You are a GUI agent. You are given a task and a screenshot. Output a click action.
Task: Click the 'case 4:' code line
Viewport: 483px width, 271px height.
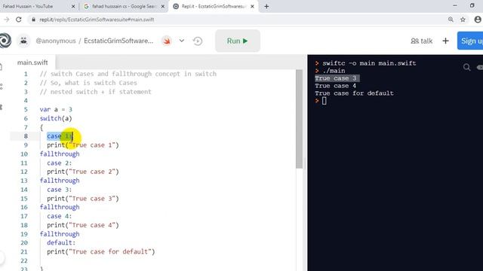(x=59, y=216)
